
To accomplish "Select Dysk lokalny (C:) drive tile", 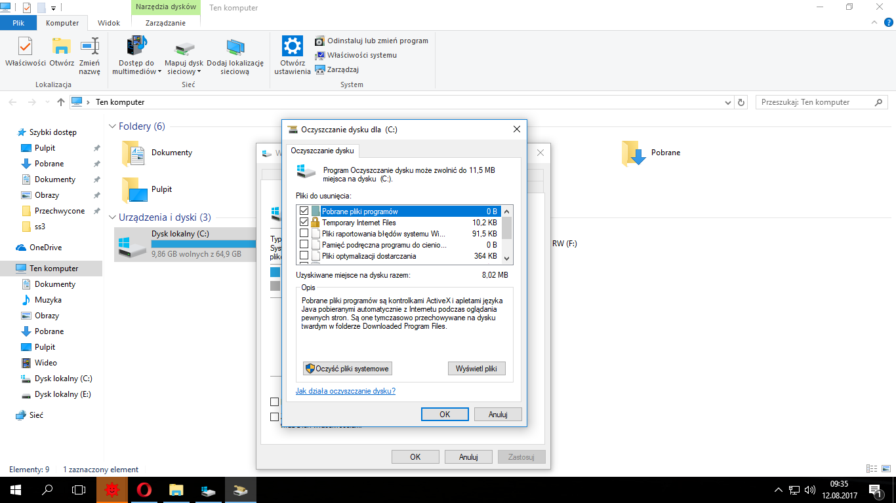I will click(185, 244).
